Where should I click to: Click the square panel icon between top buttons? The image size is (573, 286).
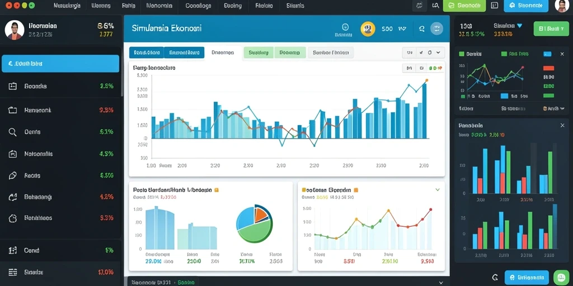[495, 6]
